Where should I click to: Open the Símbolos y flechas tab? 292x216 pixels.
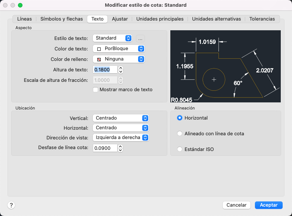61,19
